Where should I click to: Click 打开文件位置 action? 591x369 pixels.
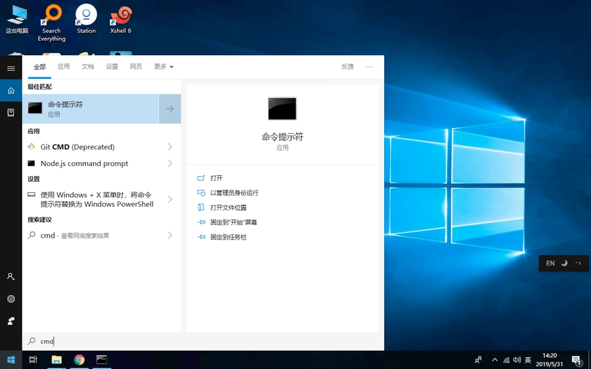point(228,207)
